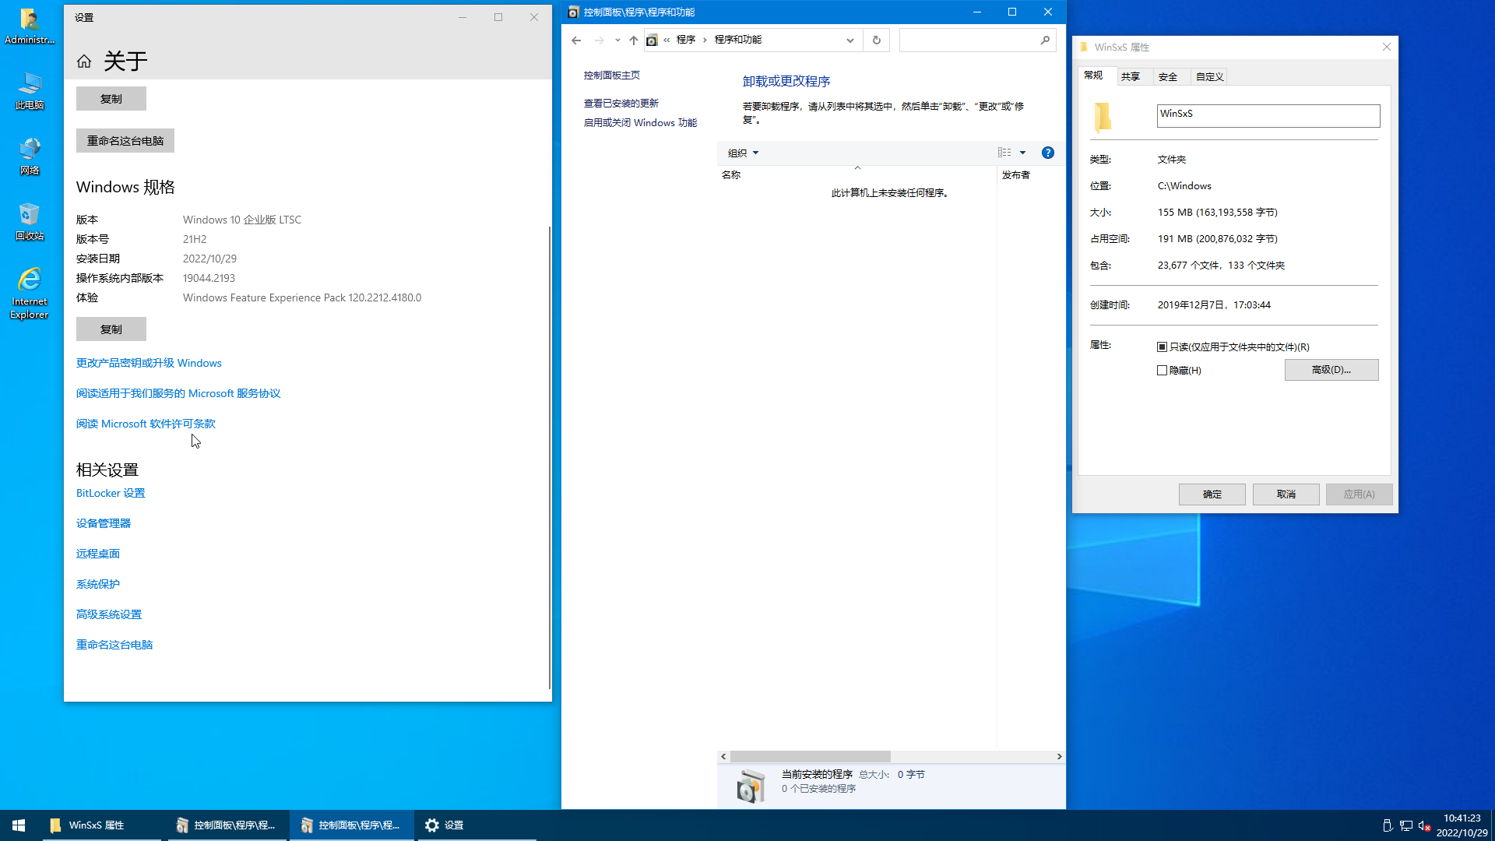Open the change product key or upgrade link

click(x=149, y=363)
